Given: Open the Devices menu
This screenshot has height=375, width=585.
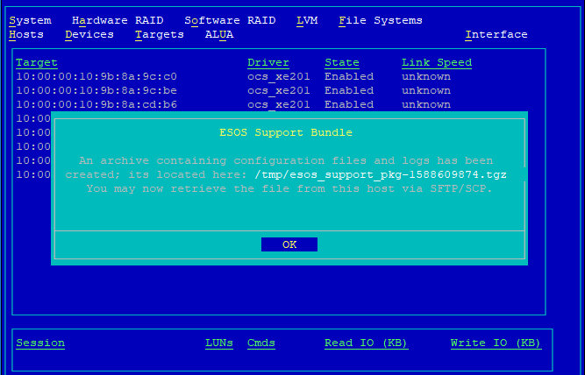Looking at the screenshot, I should click(89, 34).
